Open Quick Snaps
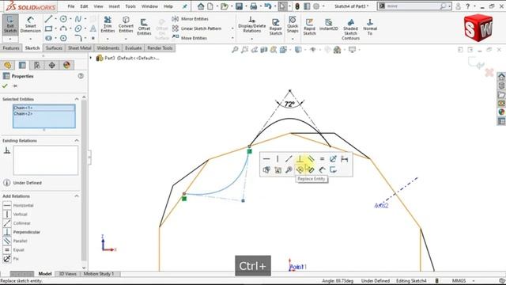 pos(293,25)
